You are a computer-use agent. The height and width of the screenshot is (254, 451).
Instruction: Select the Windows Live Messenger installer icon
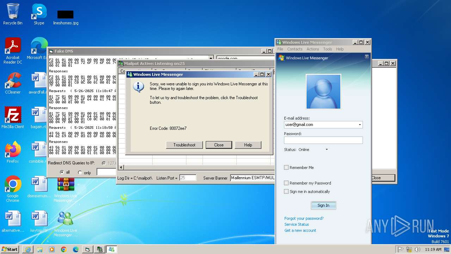pyautogui.click(x=66, y=224)
